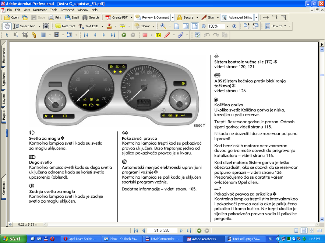Select the Stamp tool
Image resolution: width=325 pixels, height=243 pixels.
tap(109, 26)
